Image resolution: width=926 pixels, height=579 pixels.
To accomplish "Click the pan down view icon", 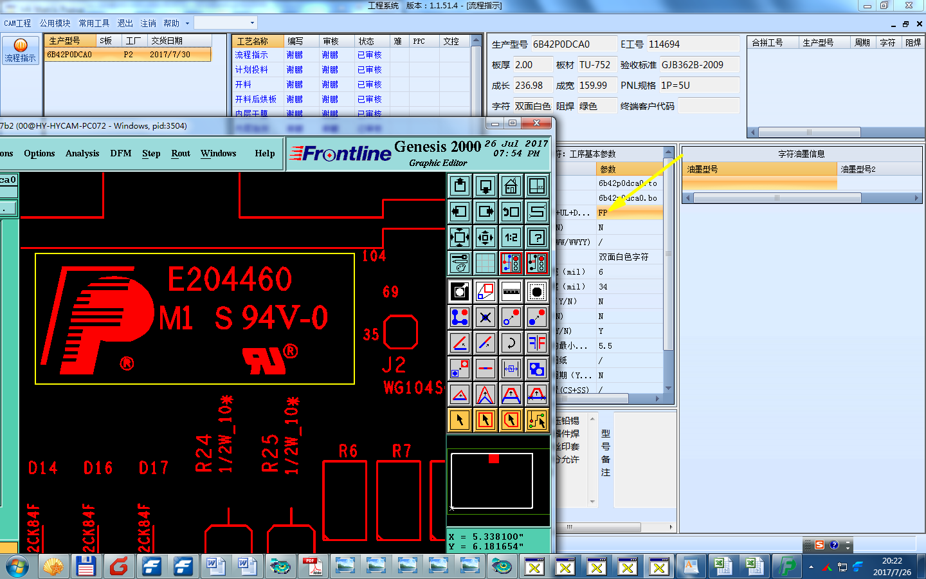I will pyautogui.click(x=486, y=186).
